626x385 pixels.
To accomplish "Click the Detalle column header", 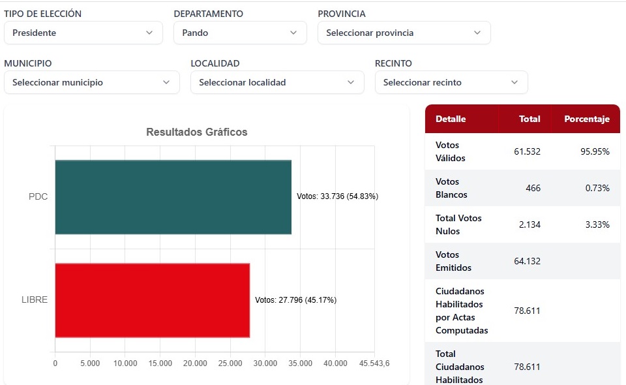I will coord(451,119).
